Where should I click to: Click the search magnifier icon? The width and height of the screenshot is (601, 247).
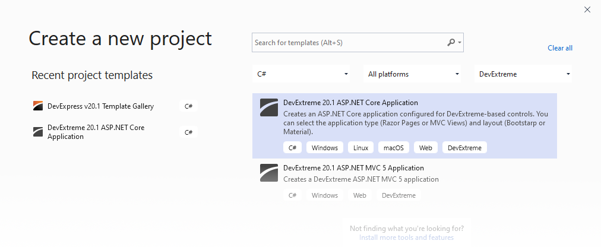451,43
